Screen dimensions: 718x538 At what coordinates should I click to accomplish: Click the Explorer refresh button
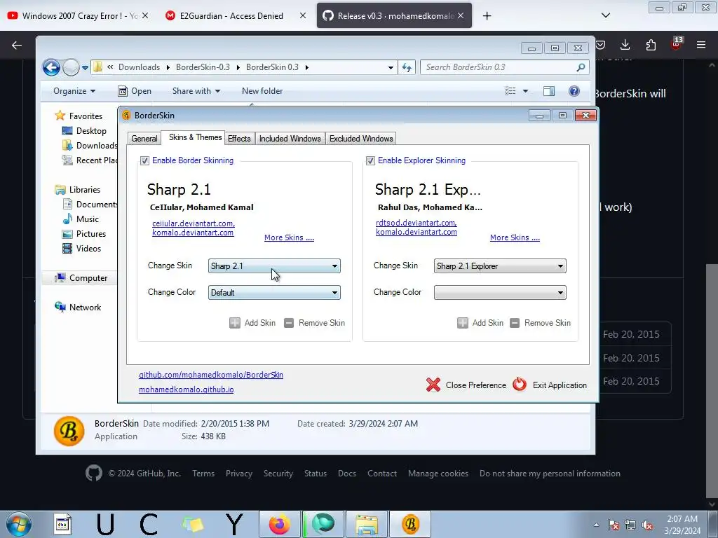[x=407, y=68]
